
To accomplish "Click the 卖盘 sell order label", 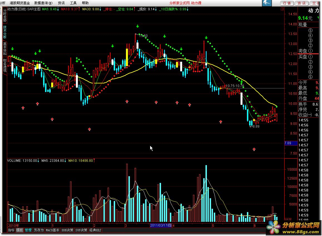I will pos(303,51).
